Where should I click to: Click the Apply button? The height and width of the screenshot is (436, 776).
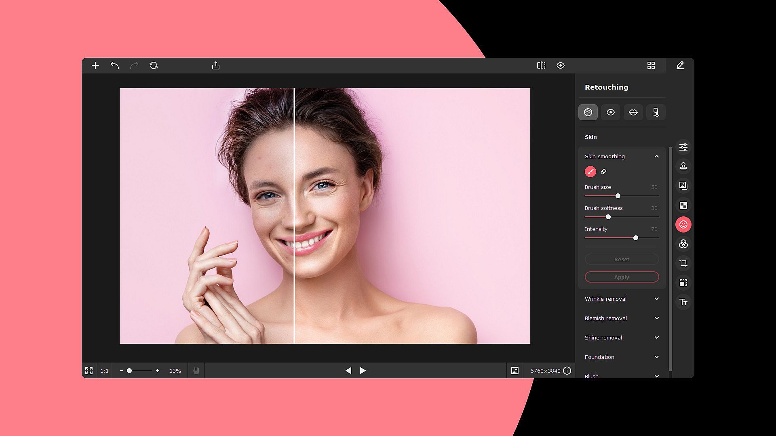tap(622, 277)
